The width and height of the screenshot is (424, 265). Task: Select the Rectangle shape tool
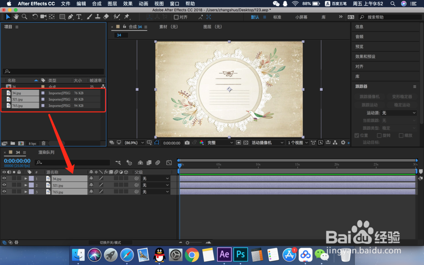[x=62, y=17]
